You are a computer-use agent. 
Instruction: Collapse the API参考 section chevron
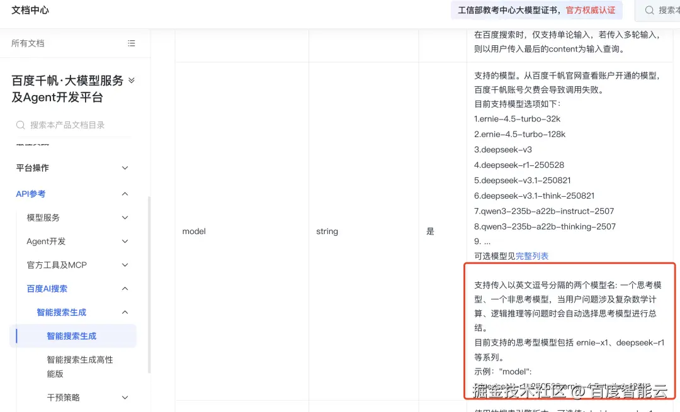point(125,194)
